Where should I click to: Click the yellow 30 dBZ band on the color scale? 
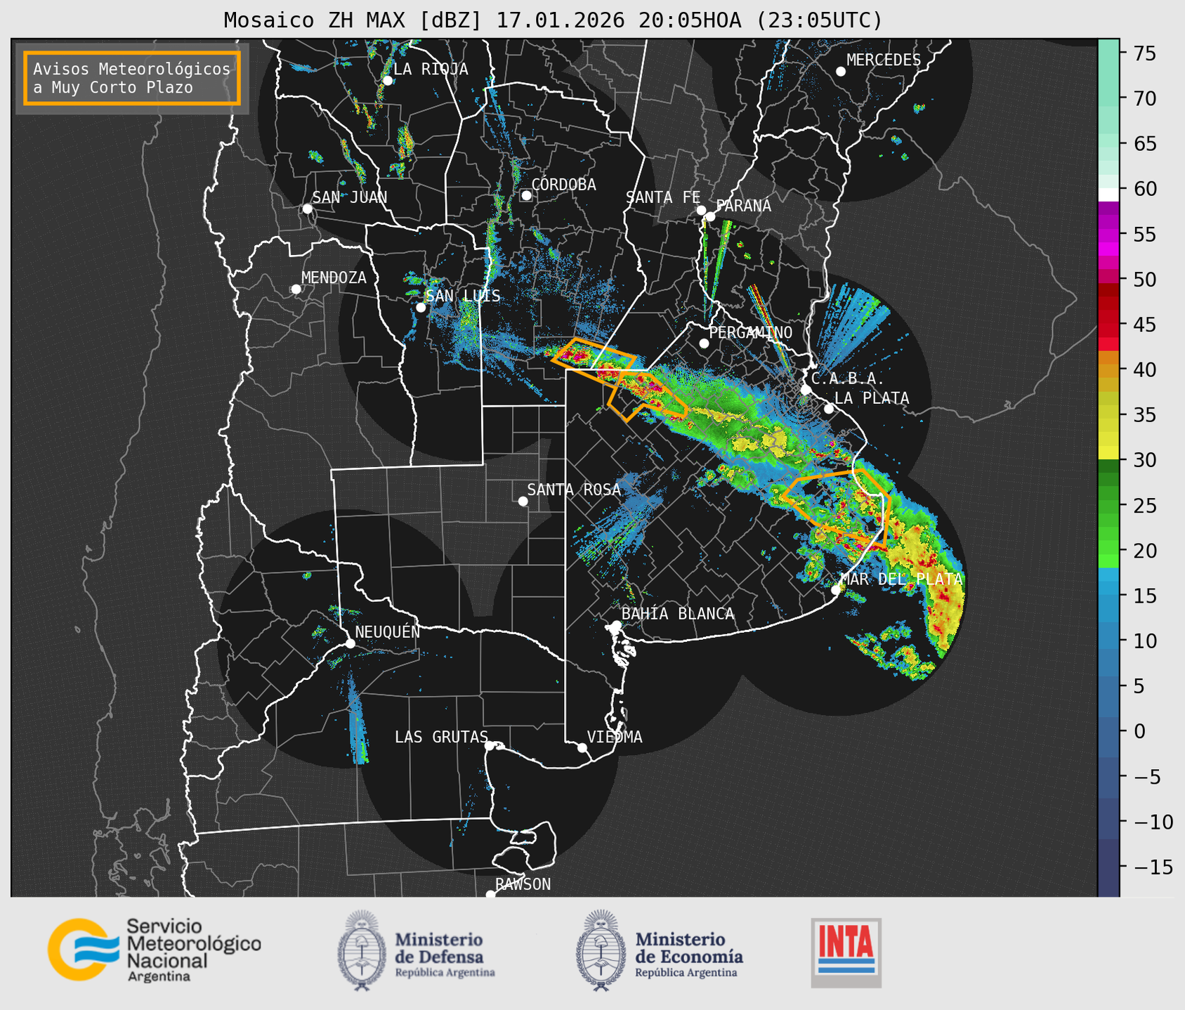pyautogui.click(x=1108, y=453)
